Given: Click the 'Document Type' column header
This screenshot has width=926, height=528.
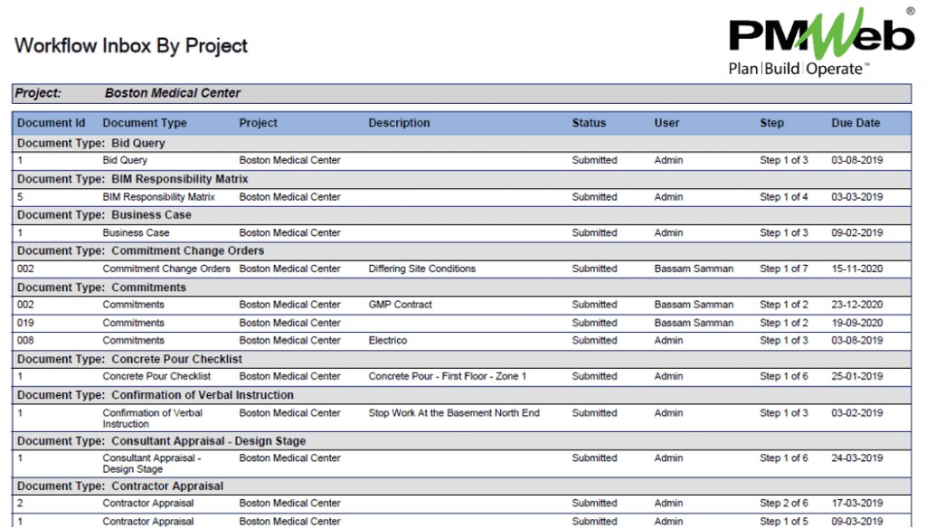Looking at the screenshot, I should [145, 123].
